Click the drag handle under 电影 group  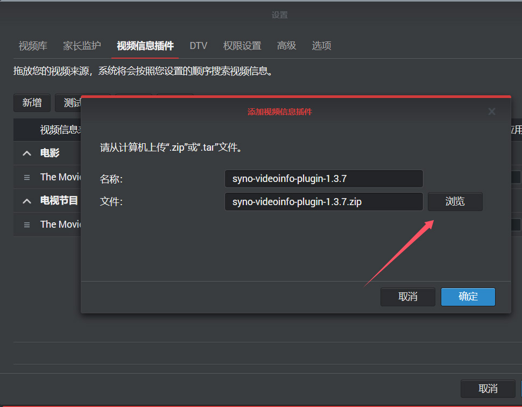pos(27,177)
